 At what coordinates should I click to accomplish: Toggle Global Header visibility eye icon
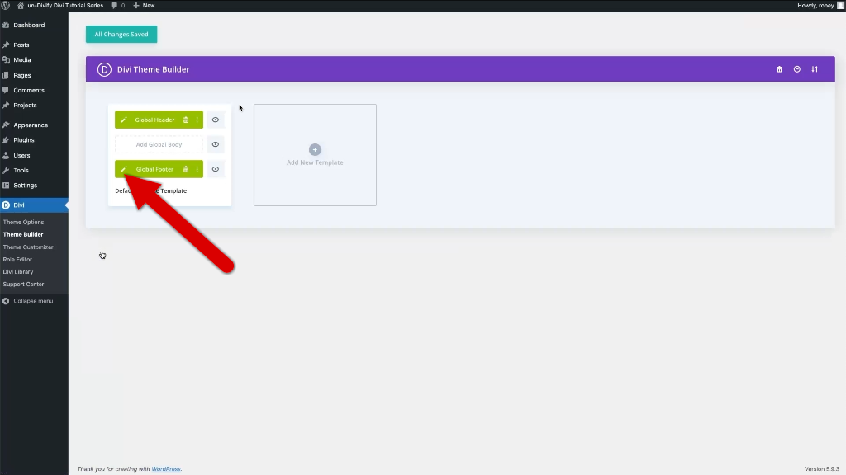[x=216, y=120]
